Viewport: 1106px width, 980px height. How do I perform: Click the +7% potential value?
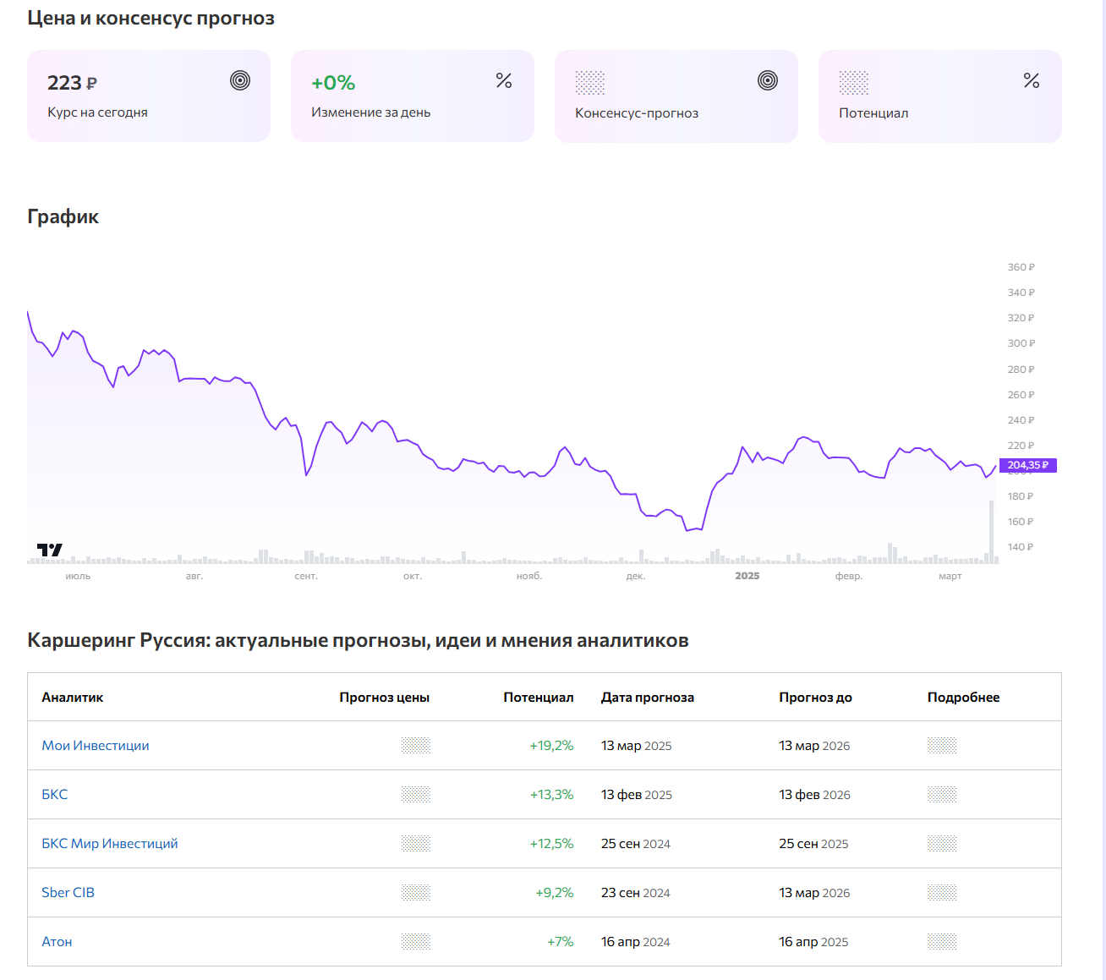pyautogui.click(x=561, y=942)
